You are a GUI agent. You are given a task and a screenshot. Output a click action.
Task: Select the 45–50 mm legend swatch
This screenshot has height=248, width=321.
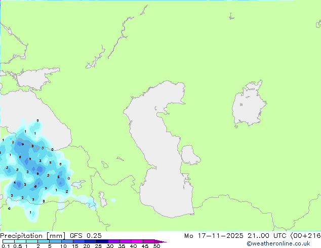[x=149, y=241]
